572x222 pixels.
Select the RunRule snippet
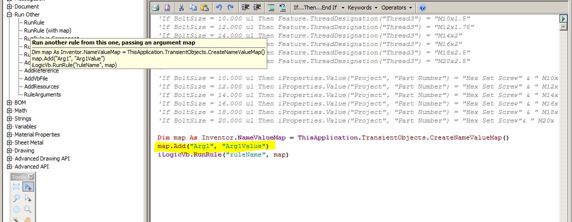tap(34, 22)
